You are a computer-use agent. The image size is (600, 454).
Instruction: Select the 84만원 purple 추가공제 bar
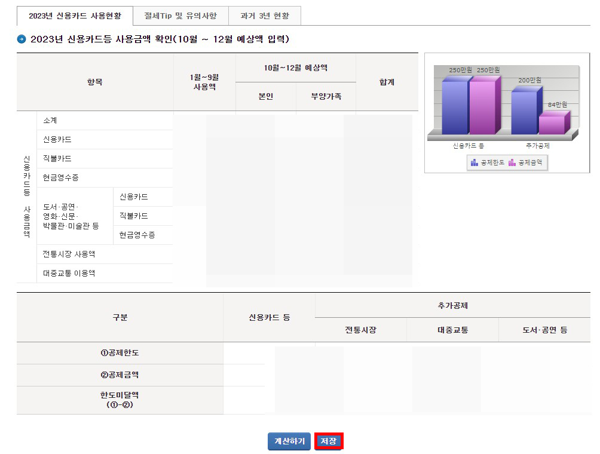(553, 123)
